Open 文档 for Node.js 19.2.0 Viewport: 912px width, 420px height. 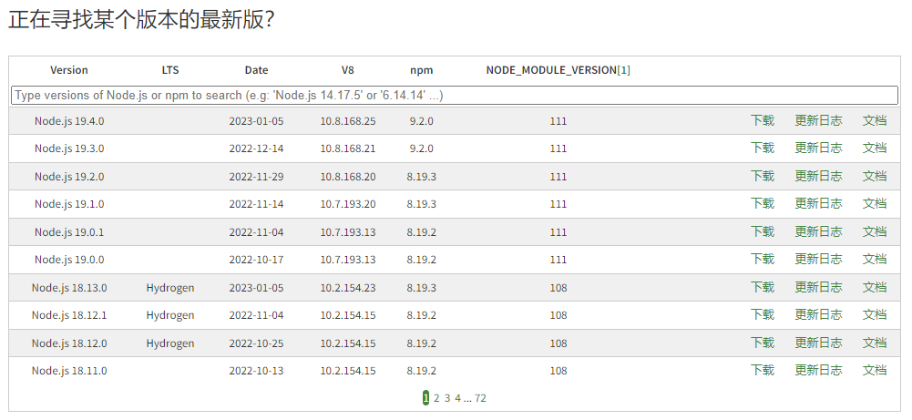(875, 176)
